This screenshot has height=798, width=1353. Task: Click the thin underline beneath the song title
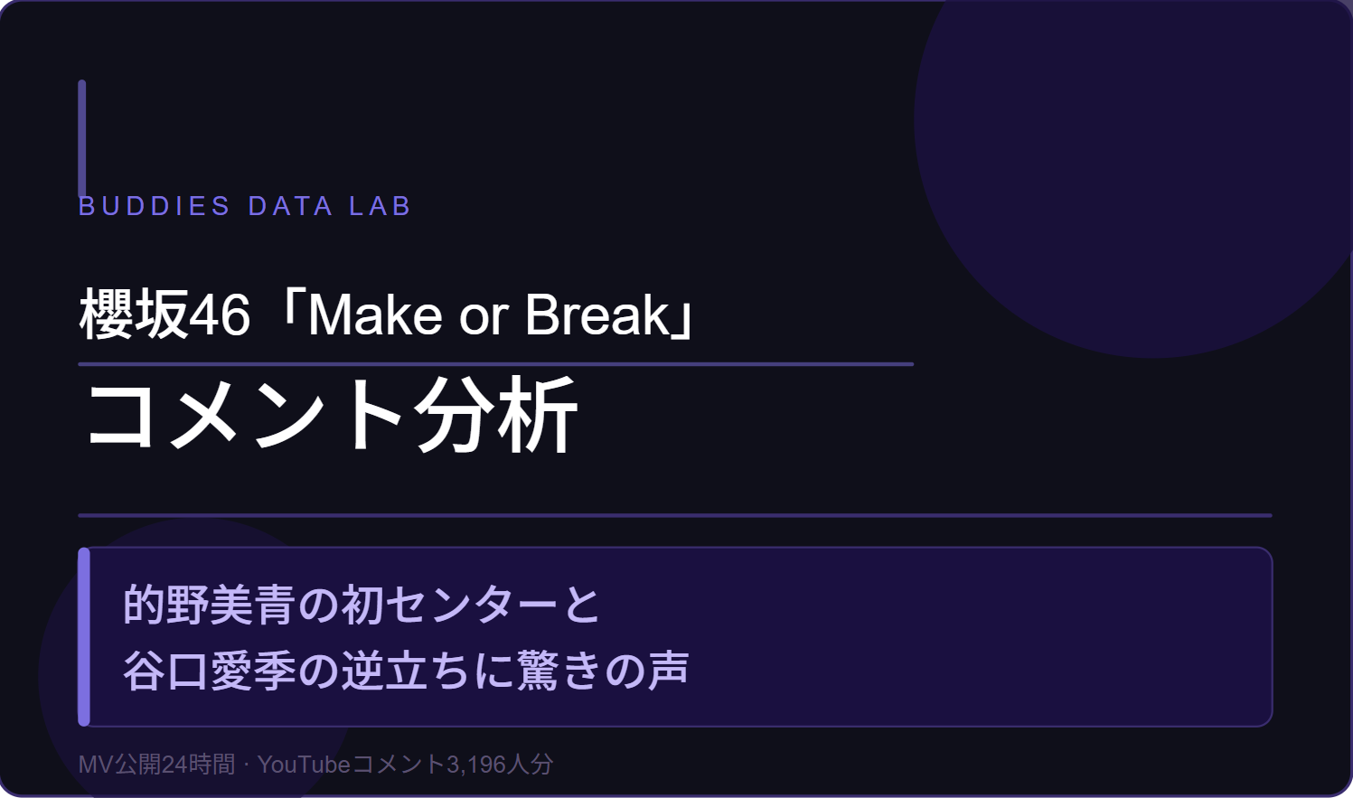pos(495,364)
